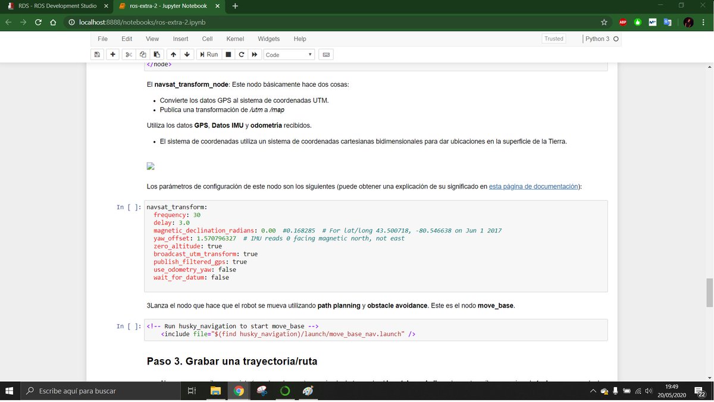The height and width of the screenshot is (402, 714).
Task: Open the paint palette app in taskbar
Action: click(x=308, y=391)
